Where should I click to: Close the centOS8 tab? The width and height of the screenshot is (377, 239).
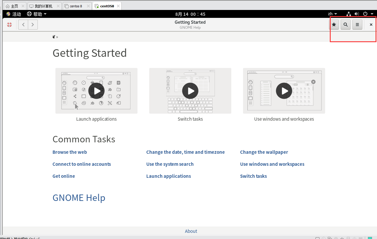tap(118, 6)
